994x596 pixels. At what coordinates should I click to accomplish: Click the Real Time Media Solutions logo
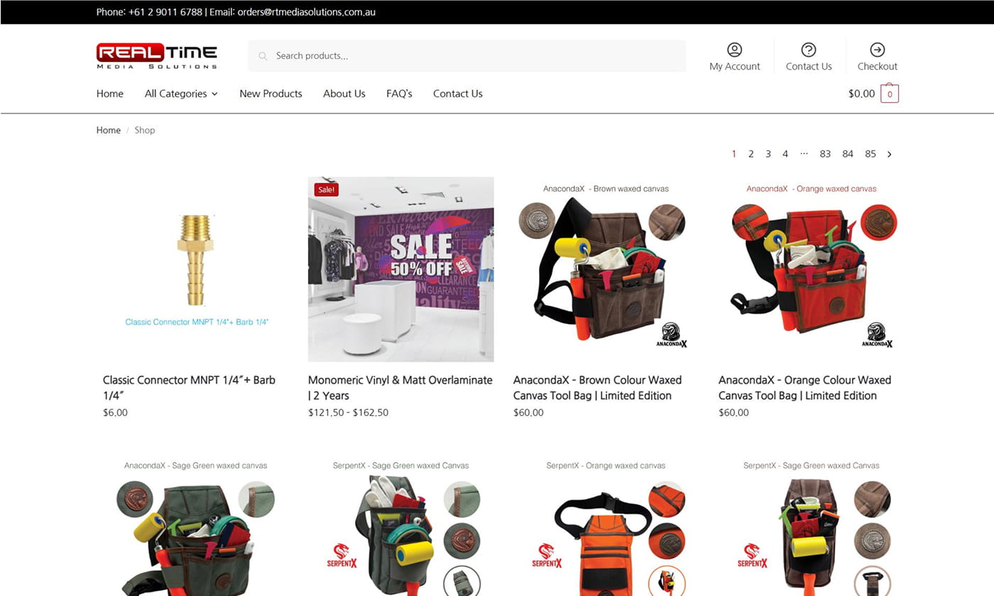pos(157,56)
